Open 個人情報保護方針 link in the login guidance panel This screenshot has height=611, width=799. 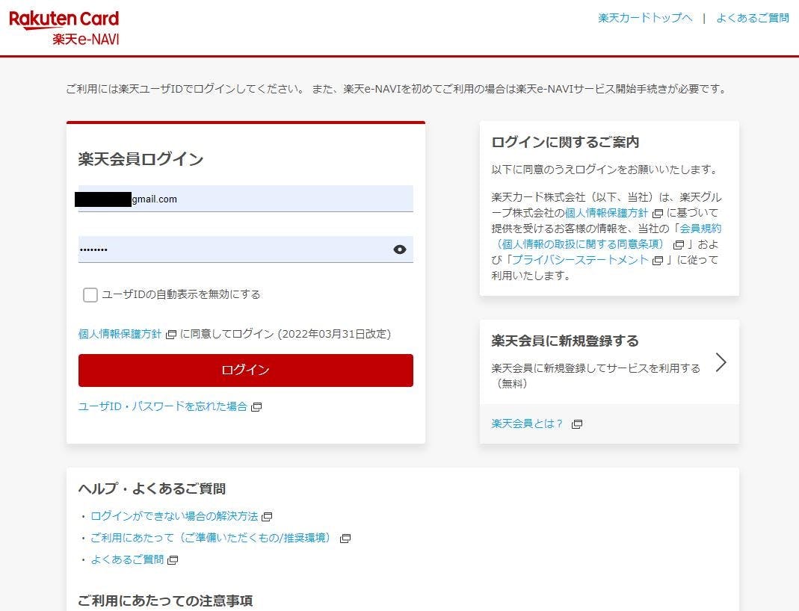606,213
